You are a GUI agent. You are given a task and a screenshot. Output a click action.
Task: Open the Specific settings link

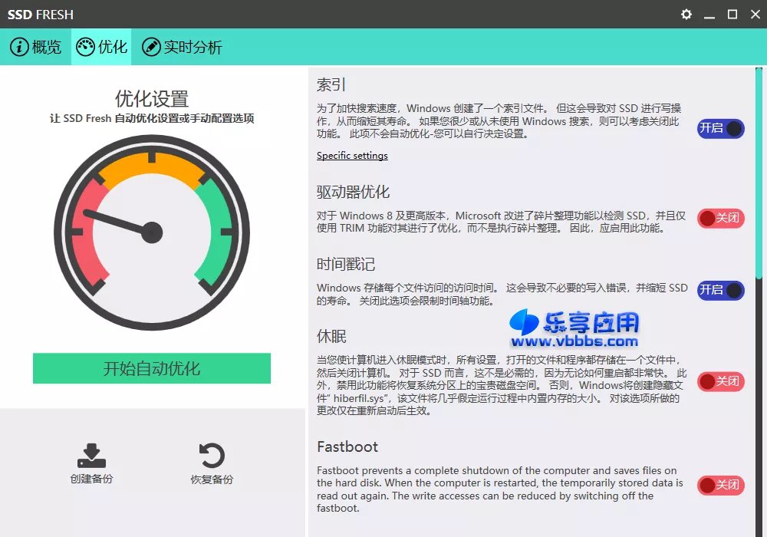pyautogui.click(x=352, y=156)
